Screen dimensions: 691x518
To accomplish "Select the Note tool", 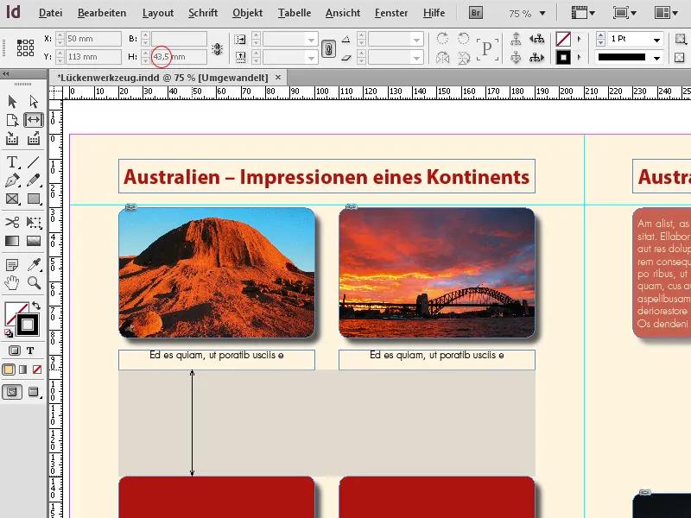I will pos(12,265).
